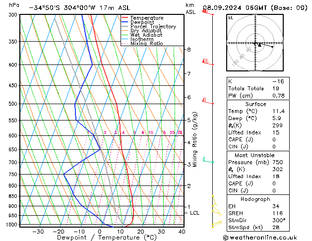Image resolution: width=312 pixels, height=241 pixels.
Task: Click the red Temperature legend line
Action: coord(125,18)
